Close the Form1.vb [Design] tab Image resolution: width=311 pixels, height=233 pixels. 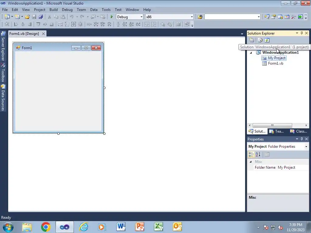point(43,34)
